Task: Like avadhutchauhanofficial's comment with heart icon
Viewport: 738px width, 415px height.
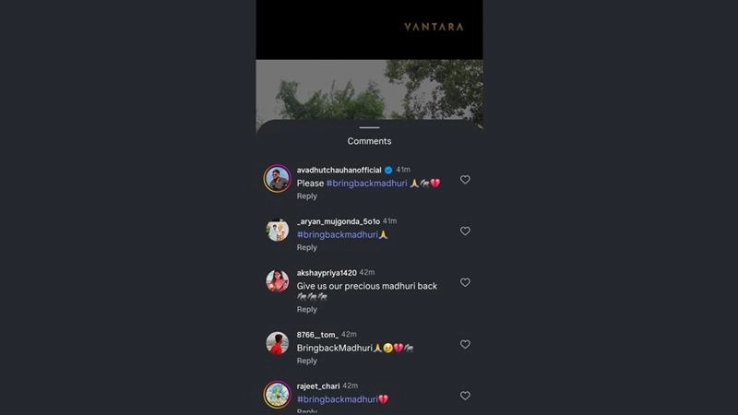Action: pos(465,180)
